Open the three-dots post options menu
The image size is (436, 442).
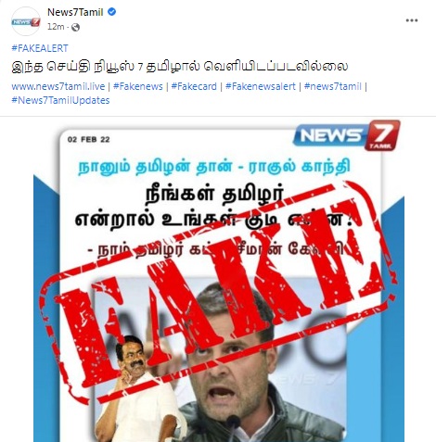[412, 20]
